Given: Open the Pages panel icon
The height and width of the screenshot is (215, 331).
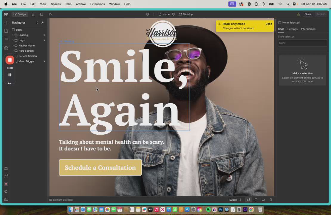Looking at the screenshot, I should pyautogui.click(x=6, y=31).
